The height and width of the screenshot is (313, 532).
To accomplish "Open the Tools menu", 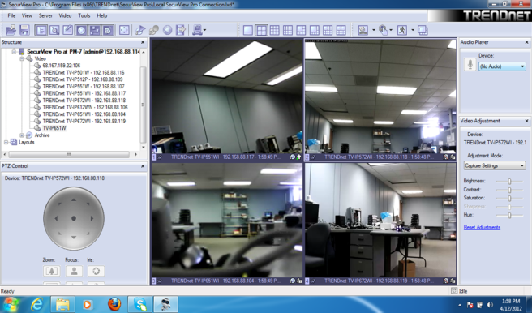I will (84, 15).
